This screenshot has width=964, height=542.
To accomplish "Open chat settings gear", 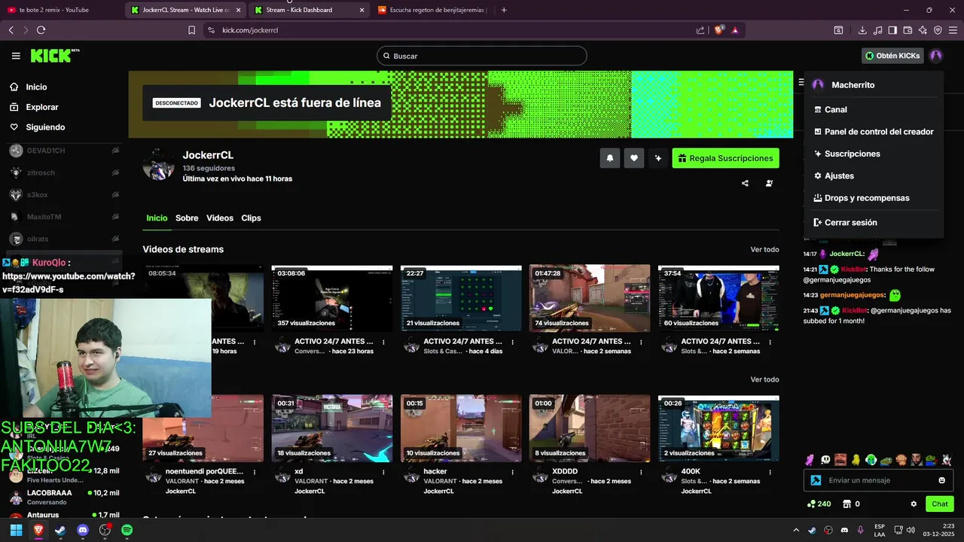I will [x=914, y=504].
